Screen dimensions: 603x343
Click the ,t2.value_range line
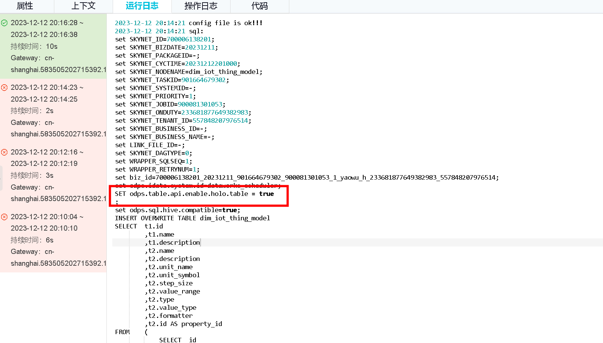[x=172, y=291]
